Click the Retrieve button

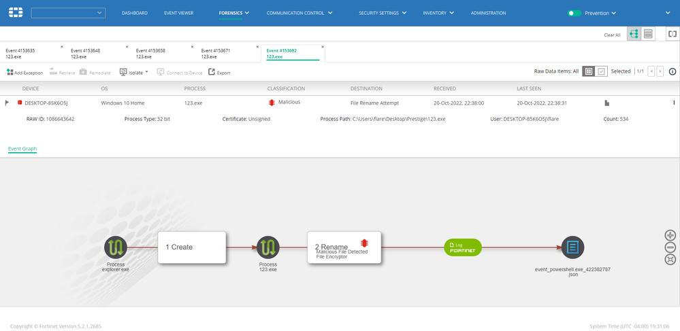63,72
